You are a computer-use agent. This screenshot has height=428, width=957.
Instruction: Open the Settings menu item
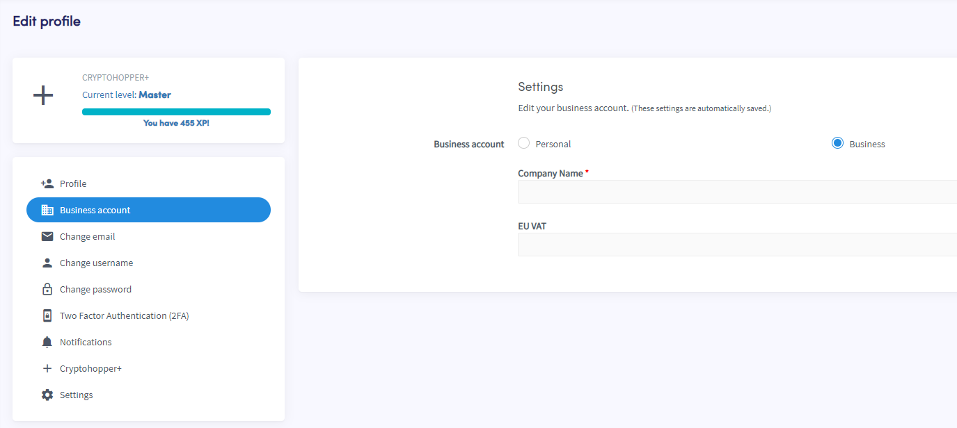pos(148,395)
